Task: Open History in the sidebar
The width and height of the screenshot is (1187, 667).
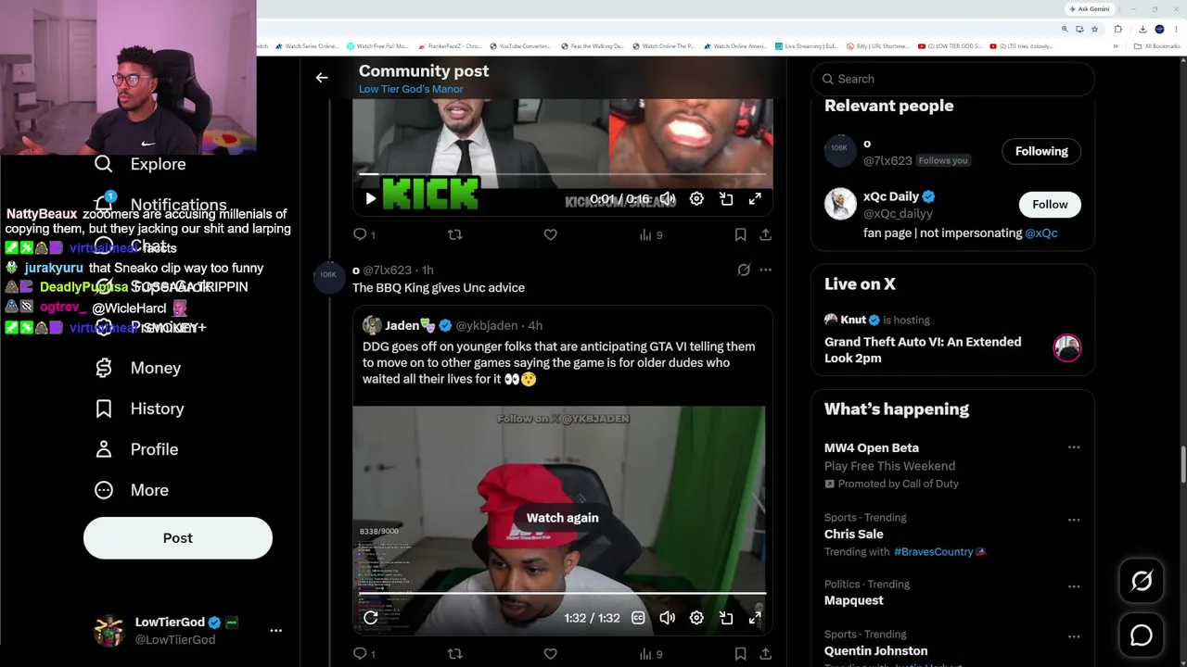Action: [x=139, y=409]
